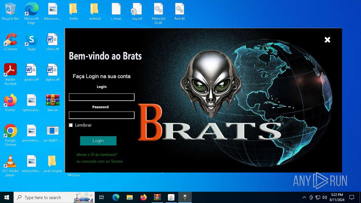Select the CCleaner desktop shortcut
361x203 pixels.
[10, 42]
